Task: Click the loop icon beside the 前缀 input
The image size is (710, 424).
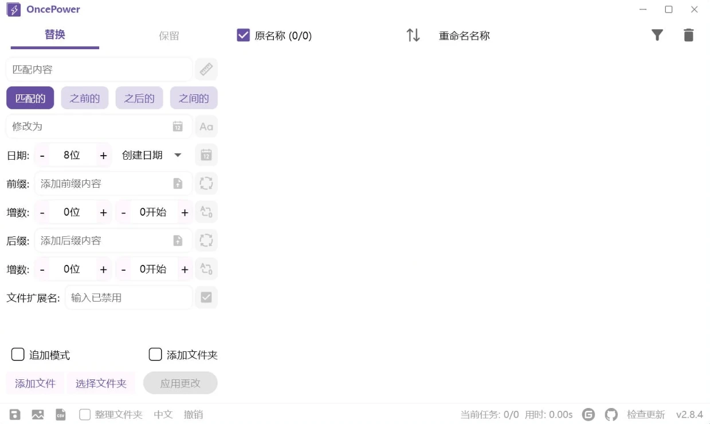Action: tap(206, 183)
